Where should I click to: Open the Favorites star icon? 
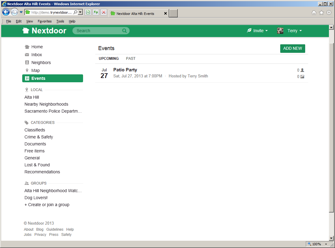coord(321,13)
